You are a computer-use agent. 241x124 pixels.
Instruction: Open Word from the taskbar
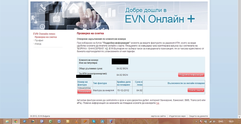pos(59,121)
